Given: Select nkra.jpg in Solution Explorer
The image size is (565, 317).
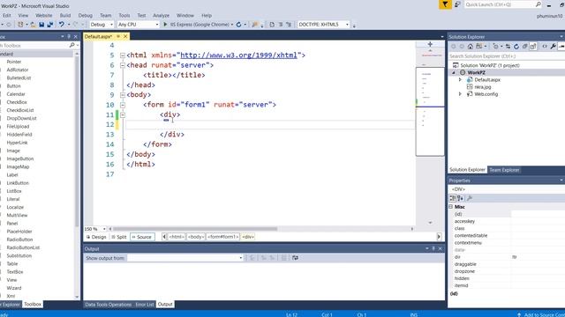Looking at the screenshot, I should (x=483, y=87).
